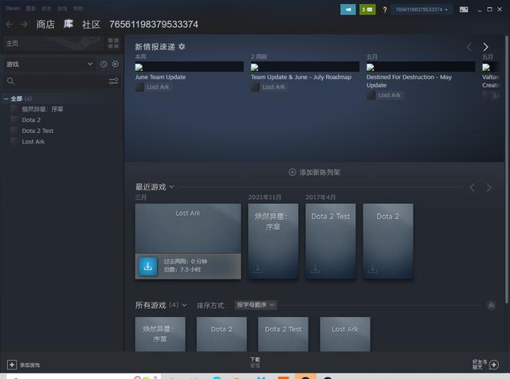
Task: Click the question mark help icon
Action: pos(385,10)
